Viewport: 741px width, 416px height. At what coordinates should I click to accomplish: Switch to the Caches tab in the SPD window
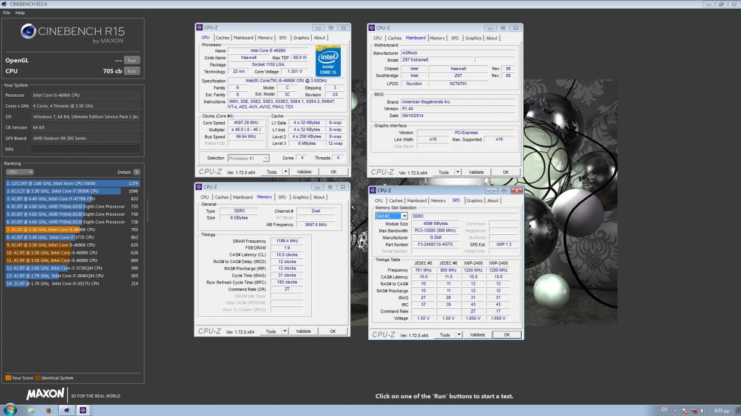click(x=396, y=200)
